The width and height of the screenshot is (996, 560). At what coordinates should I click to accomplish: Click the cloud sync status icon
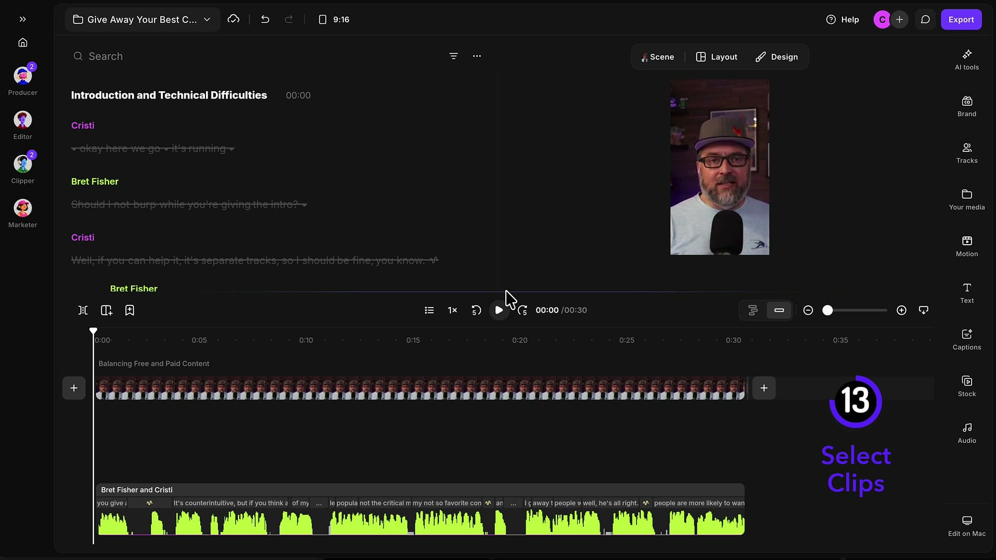pyautogui.click(x=233, y=19)
